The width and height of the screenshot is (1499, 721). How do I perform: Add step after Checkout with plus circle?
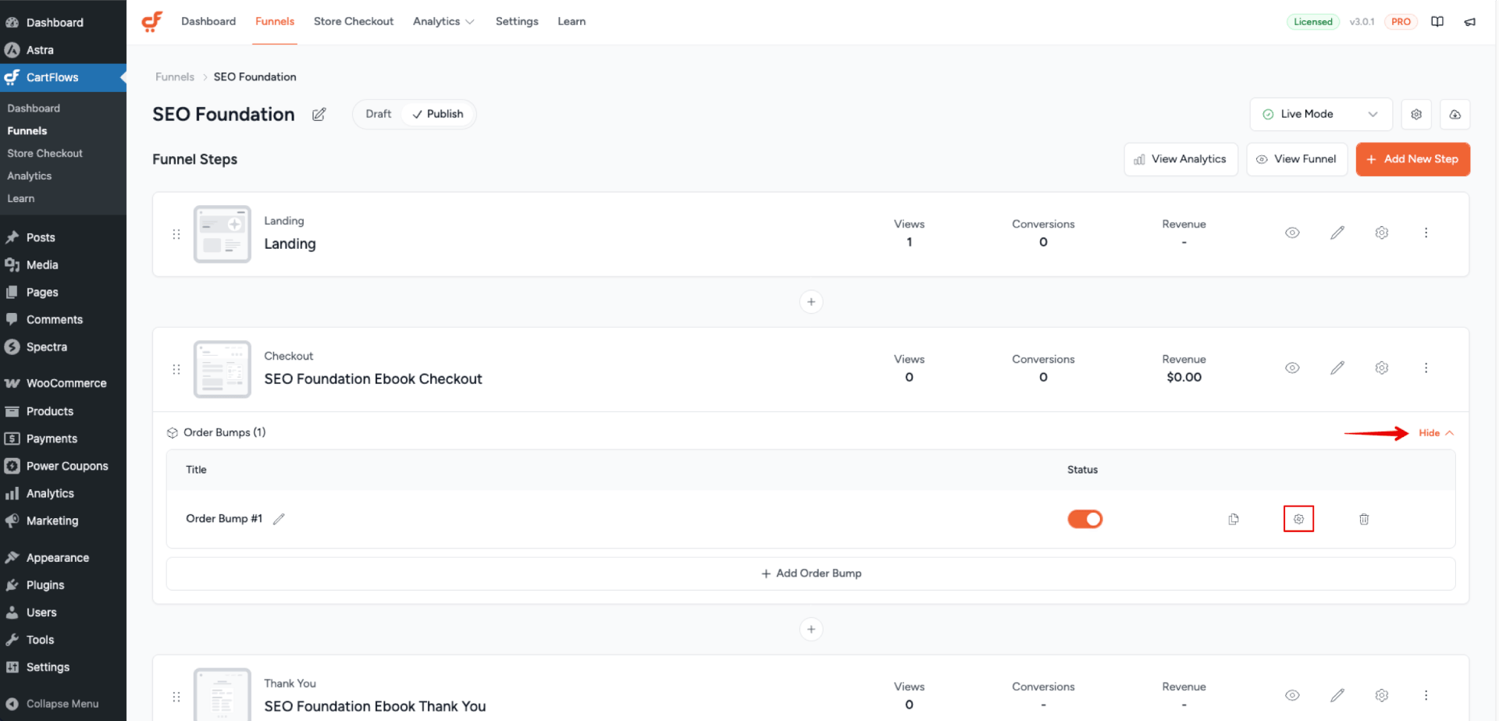[x=811, y=629]
